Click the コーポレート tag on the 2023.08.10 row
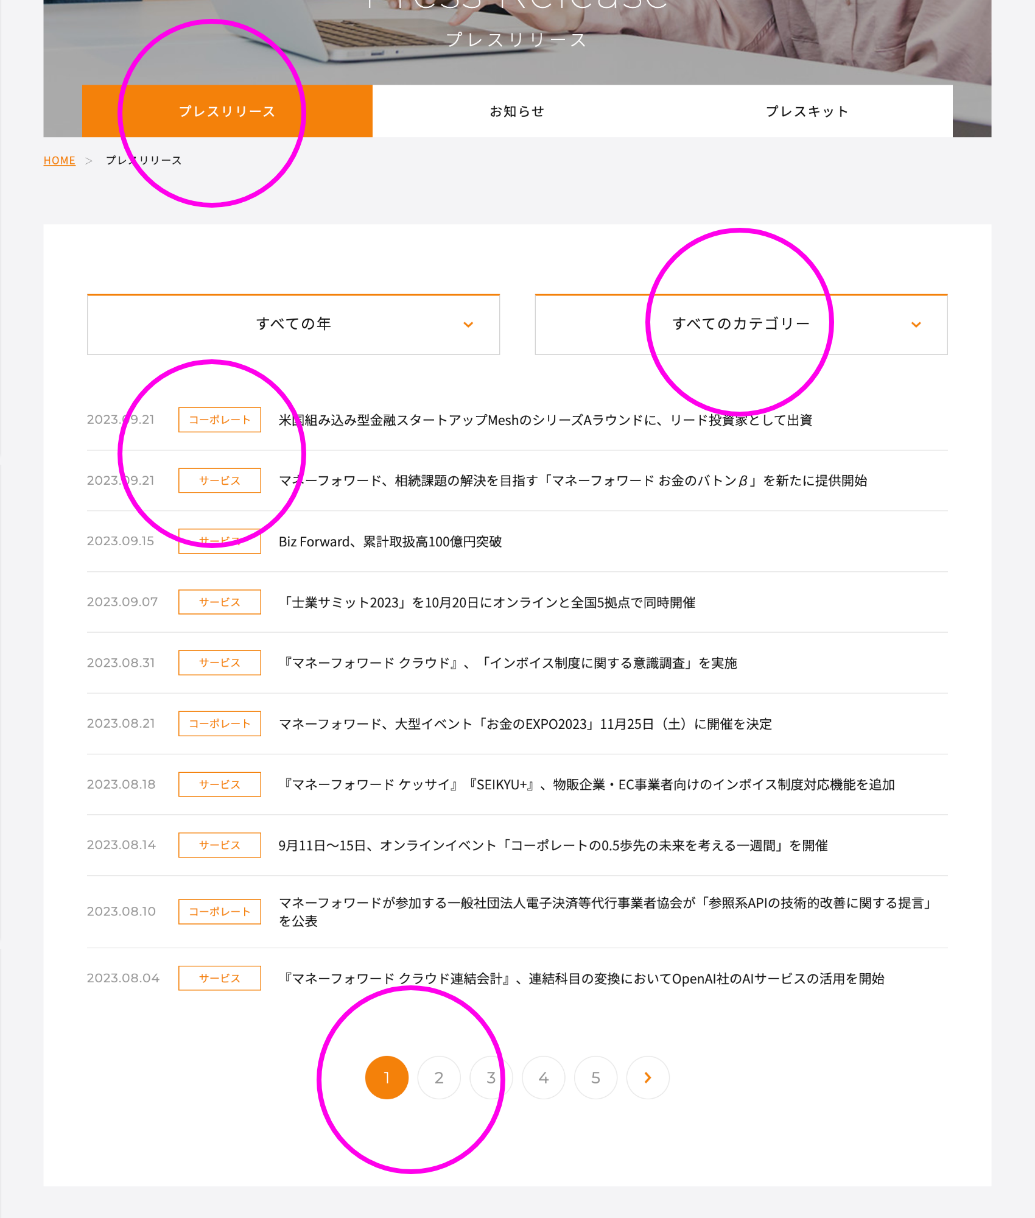Image resolution: width=1035 pixels, height=1218 pixels. coord(220,912)
